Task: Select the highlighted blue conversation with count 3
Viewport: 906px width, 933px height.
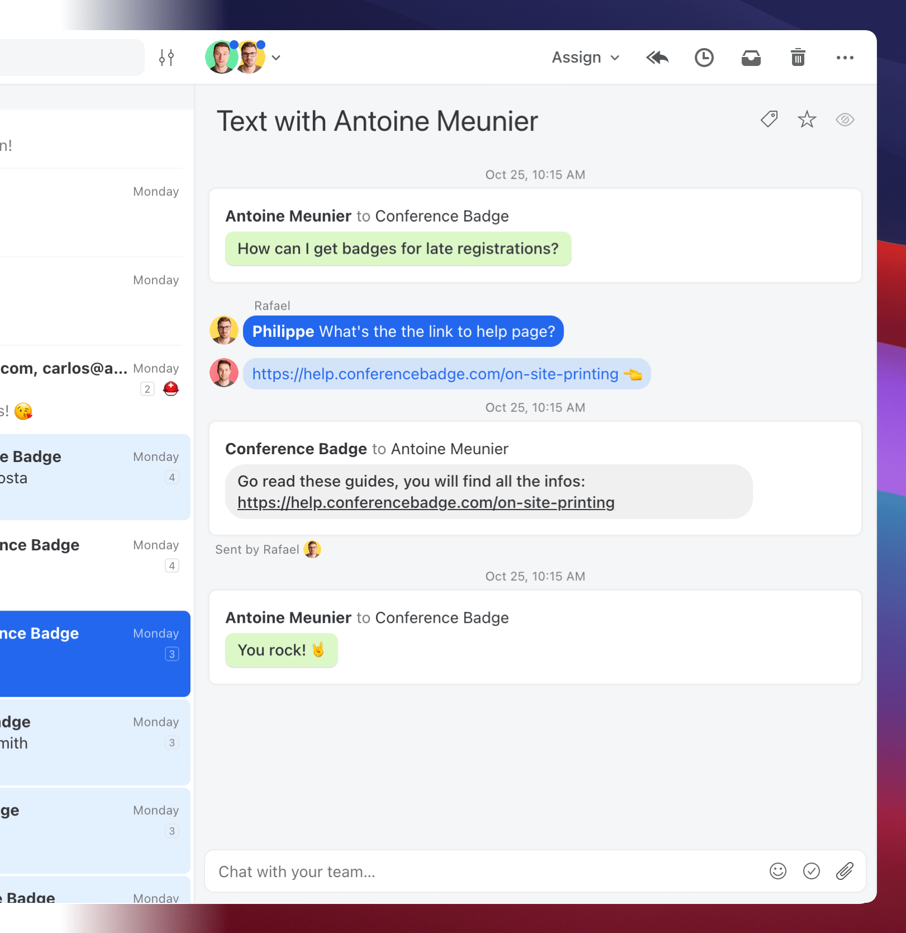Action: [95, 654]
